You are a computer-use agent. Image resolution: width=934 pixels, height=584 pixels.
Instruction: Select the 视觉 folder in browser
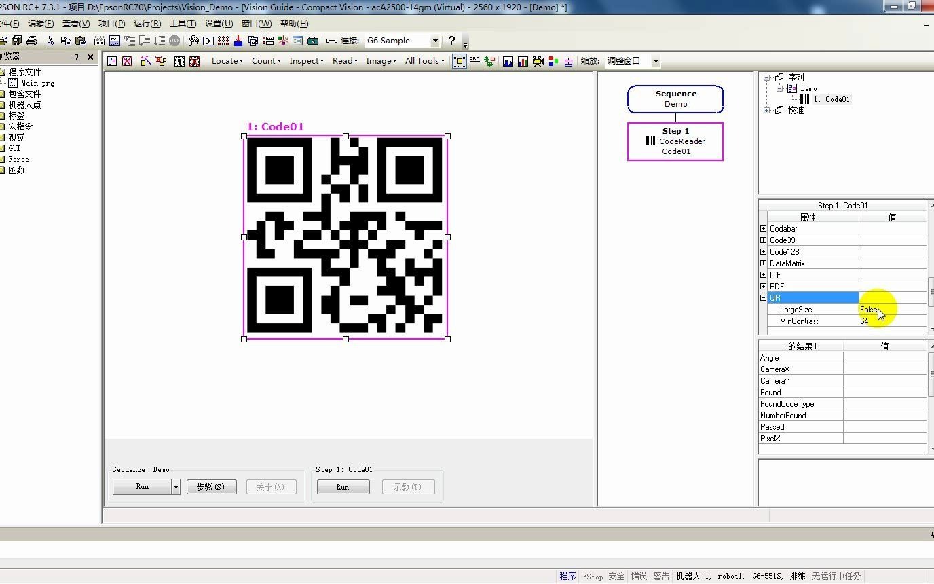coord(16,137)
